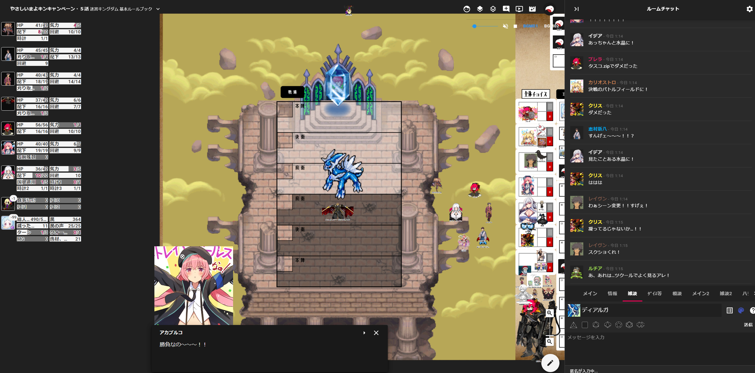Switch to the 相談 chat tab
Image resolution: width=755 pixels, height=373 pixels.
pyautogui.click(x=677, y=294)
